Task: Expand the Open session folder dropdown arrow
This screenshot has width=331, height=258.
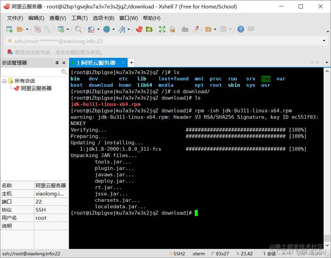Action: pyautogui.click(x=27, y=29)
